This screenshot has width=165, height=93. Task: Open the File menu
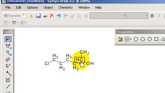tap(8, 7)
